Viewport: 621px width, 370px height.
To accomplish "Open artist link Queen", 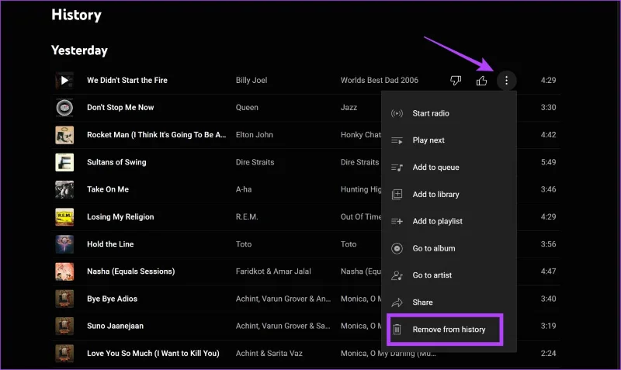I will point(247,108).
